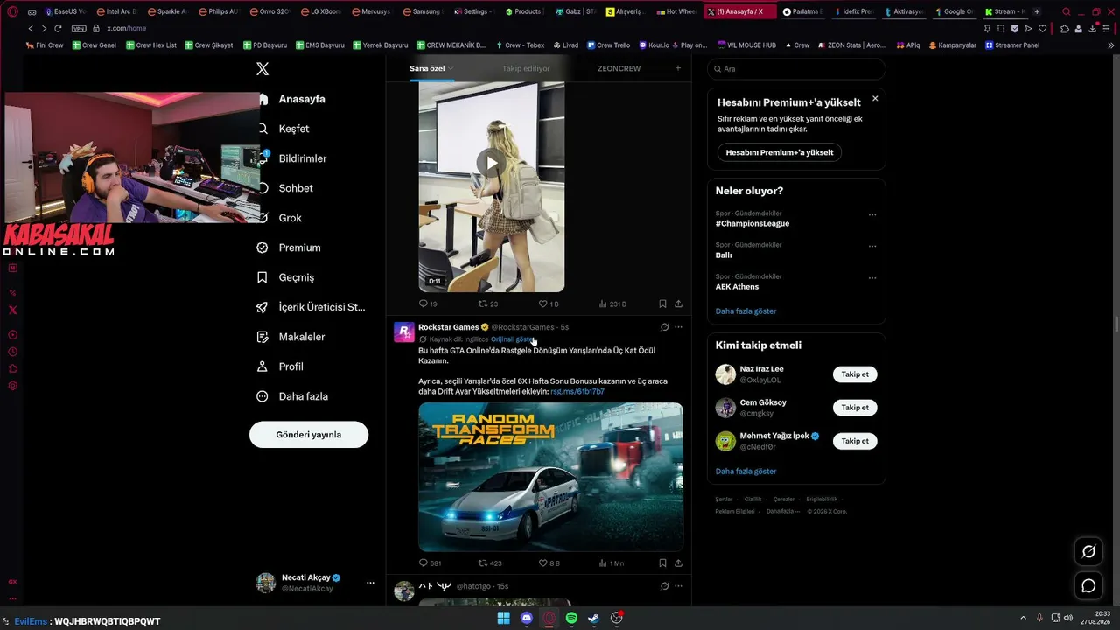Open the rsg.ms link in Rockstar post
Screen dimensions: 1120x630
coord(577,391)
